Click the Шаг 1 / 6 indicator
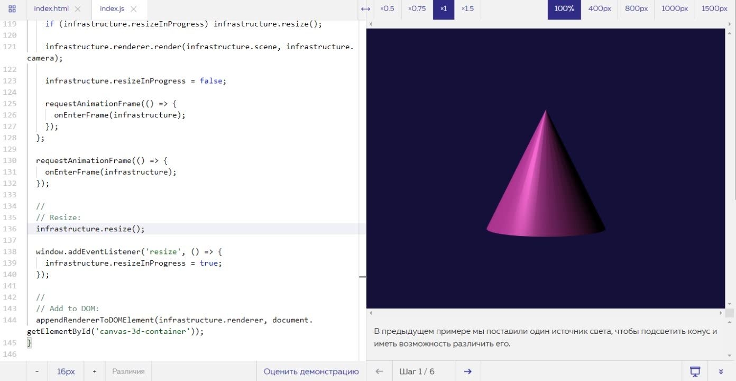This screenshot has width=736, height=381. tap(417, 371)
